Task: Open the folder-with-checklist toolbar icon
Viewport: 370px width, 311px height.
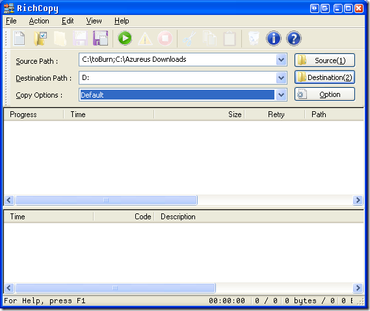Action: pos(40,38)
